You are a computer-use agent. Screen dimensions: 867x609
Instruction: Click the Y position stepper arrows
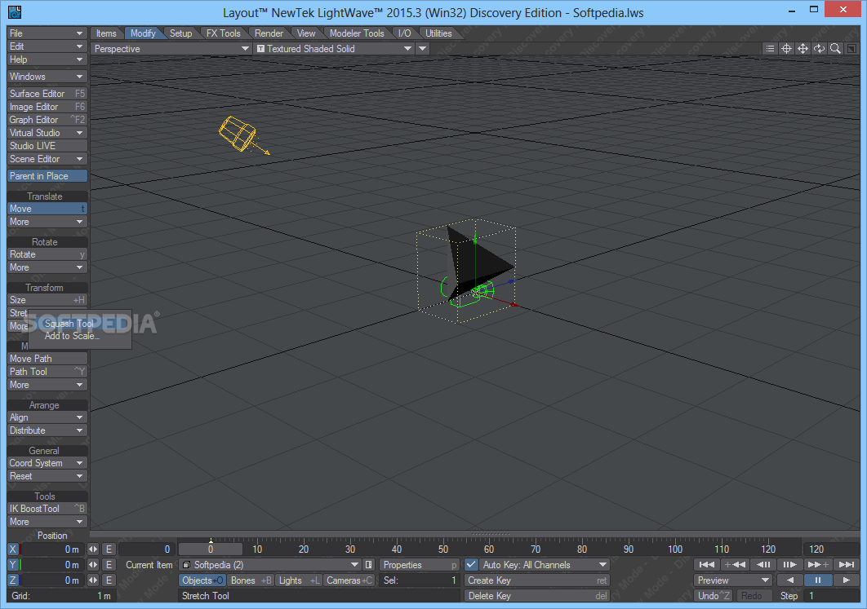93,565
